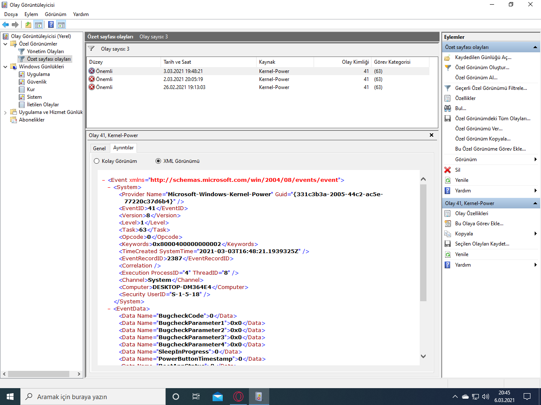Click the back arrow toolbar icon
The height and width of the screenshot is (405, 541).
pyautogui.click(x=5, y=24)
